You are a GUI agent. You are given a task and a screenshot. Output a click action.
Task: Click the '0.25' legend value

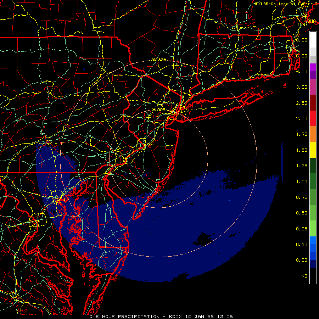302,229
